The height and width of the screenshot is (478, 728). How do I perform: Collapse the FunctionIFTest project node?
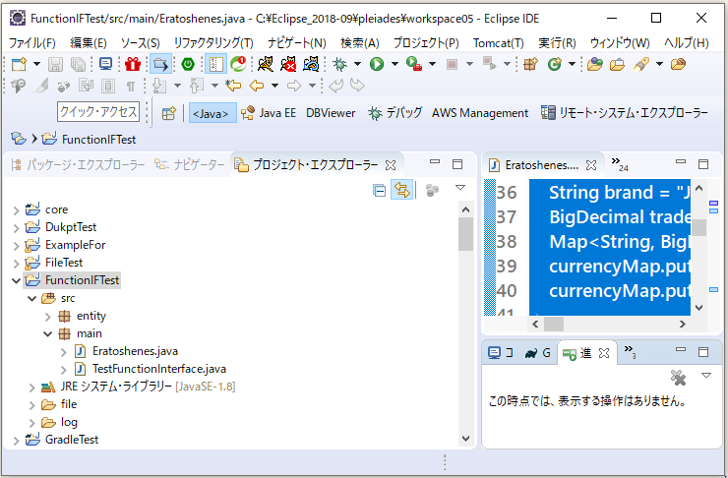[16, 280]
